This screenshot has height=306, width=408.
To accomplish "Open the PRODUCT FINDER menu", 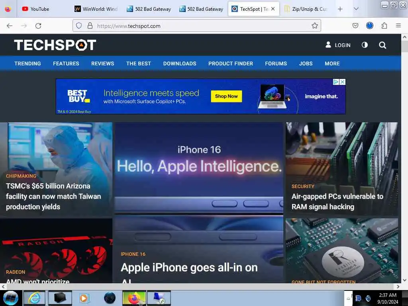I will tap(231, 63).
